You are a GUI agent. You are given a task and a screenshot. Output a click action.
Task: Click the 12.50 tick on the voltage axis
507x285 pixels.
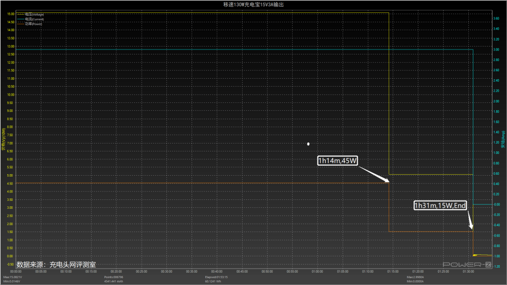coord(11,54)
